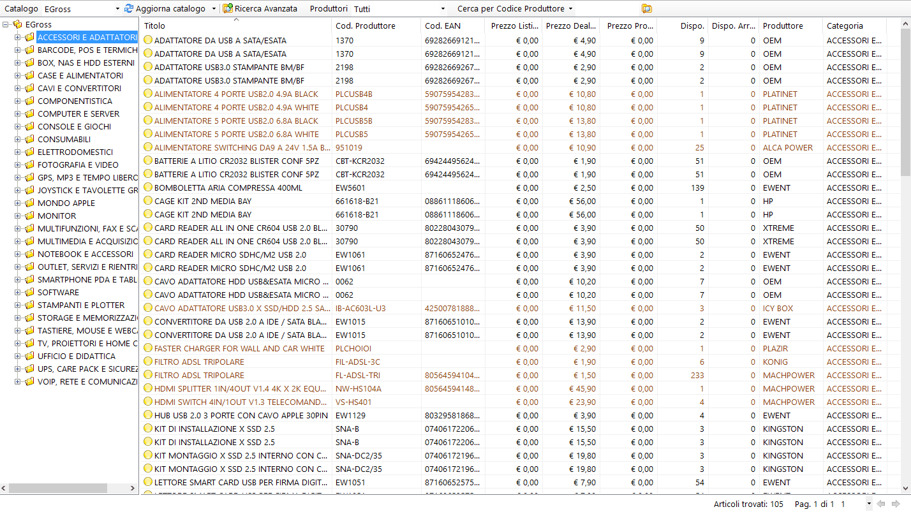Click the BARCODE, POS E TERMICHE folder icon
911x514 pixels.
[x=29, y=50]
